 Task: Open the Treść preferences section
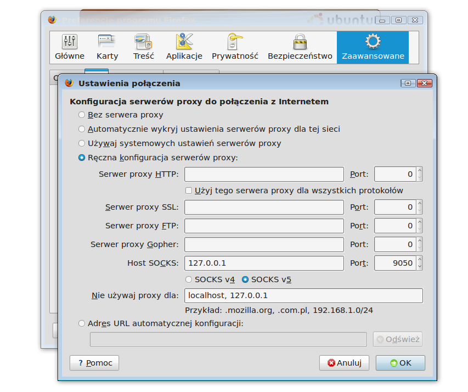click(x=144, y=47)
